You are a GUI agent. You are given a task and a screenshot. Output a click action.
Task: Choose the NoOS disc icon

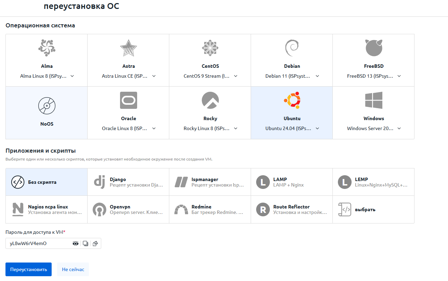[x=47, y=105]
